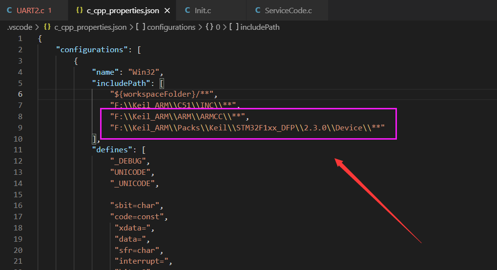
Task: Select the c_cpp_properties.json tab label
Action: [123, 10]
